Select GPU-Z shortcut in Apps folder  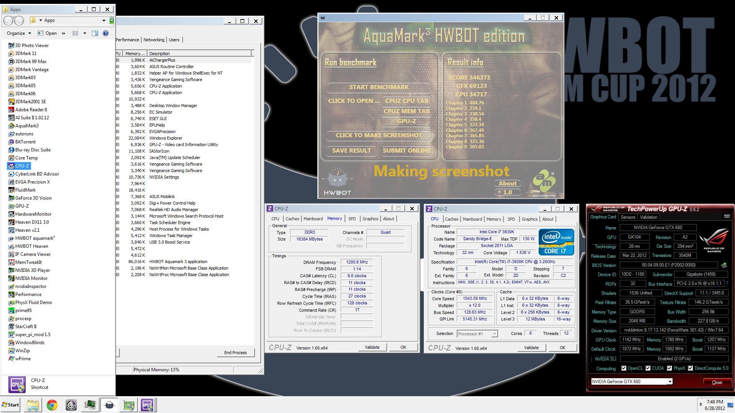(18, 206)
